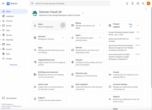The height and width of the screenshot is (110, 152).
Task: Expand Devices arrow in the sidebar
Action: click(x=1, y=26)
